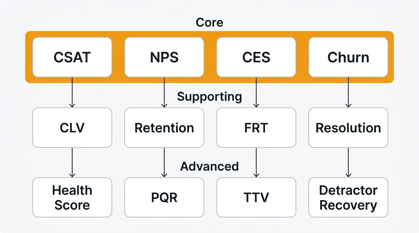This screenshot has width=419, height=233.
Task: Click the FRT box
Action: pyautogui.click(x=256, y=128)
